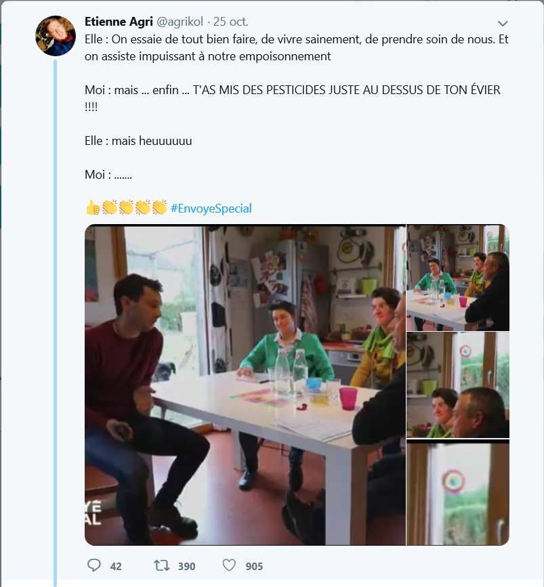Expand the tweet options chevron menu
This screenshot has width=544, height=587.
pos(503,23)
